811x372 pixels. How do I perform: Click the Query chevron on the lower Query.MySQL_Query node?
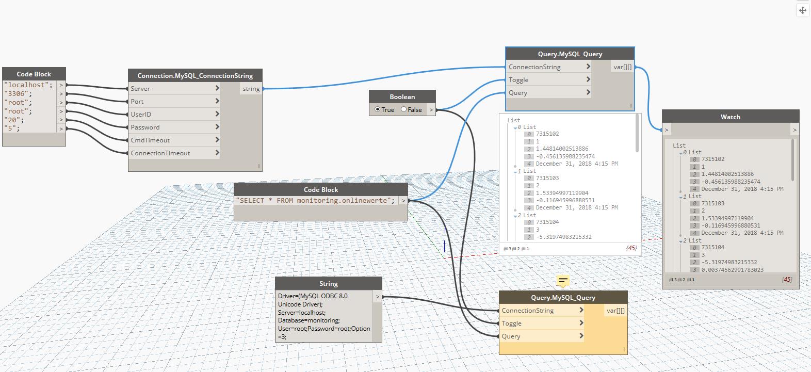[581, 336]
